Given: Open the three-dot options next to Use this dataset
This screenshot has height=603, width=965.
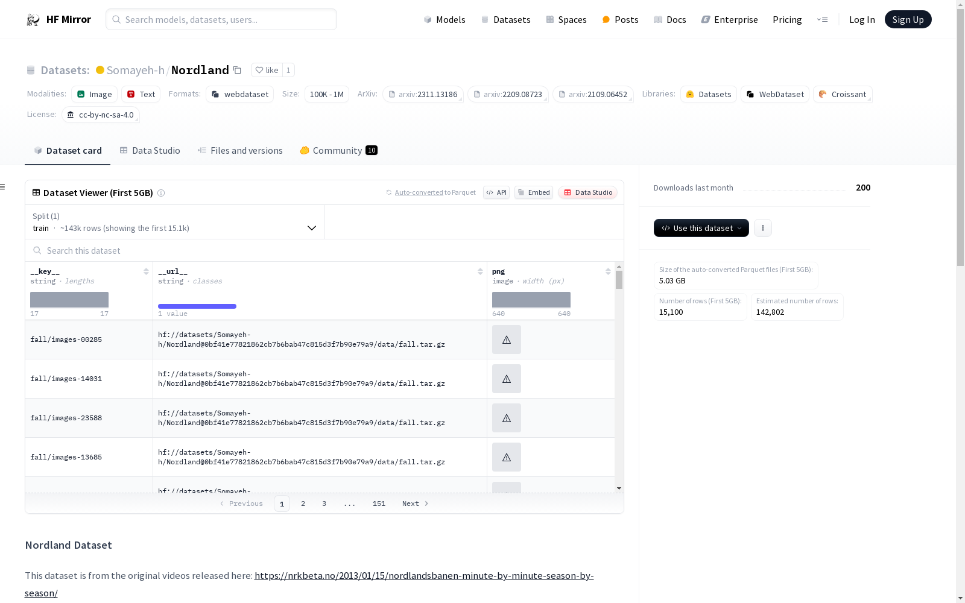Looking at the screenshot, I should click(763, 228).
